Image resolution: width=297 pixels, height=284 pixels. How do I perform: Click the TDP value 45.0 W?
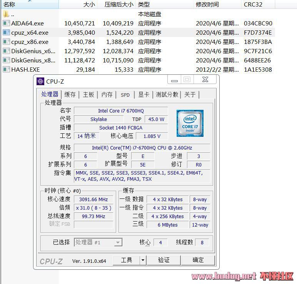[156, 119]
